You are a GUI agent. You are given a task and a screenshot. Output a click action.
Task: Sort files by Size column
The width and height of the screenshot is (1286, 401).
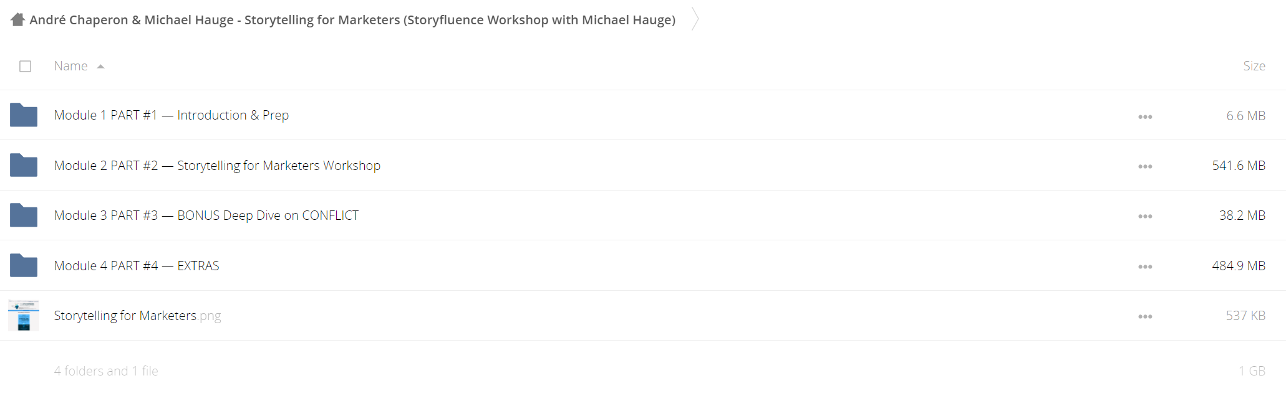[x=1254, y=66]
